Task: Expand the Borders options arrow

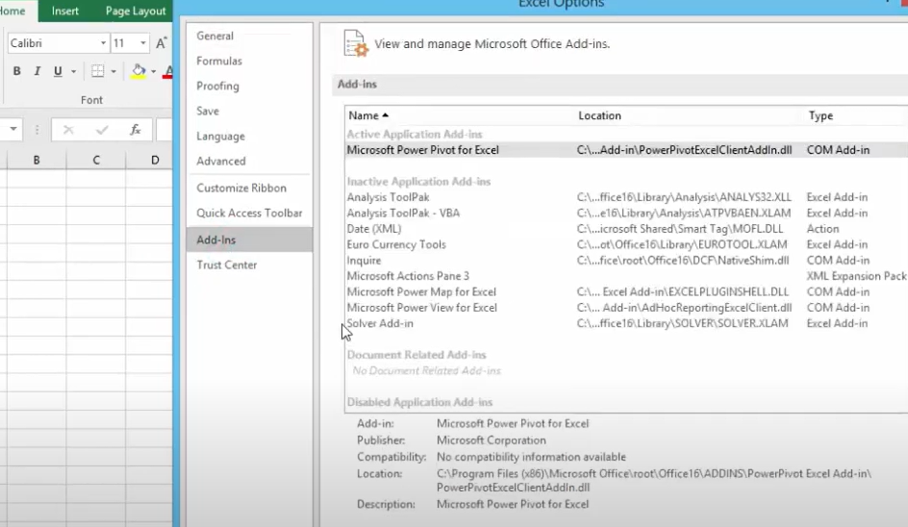Action: click(113, 71)
